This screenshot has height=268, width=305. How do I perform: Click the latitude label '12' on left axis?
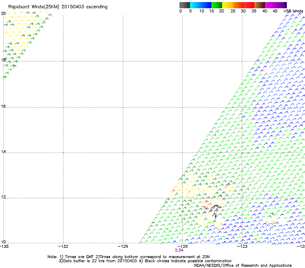3,197
